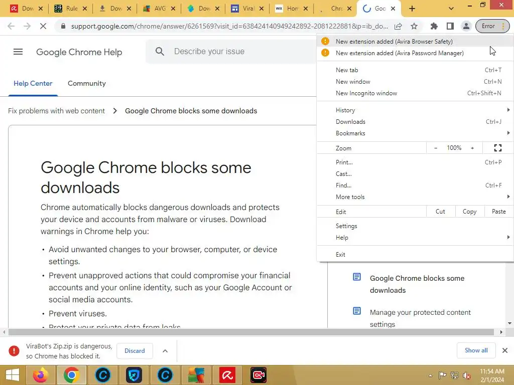Open Firefox from the taskbar
This screenshot has height=385, width=514.
click(x=40, y=375)
